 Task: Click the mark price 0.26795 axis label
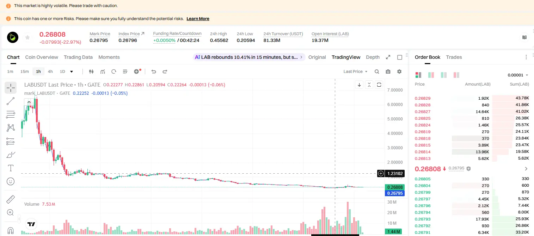(395, 193)
